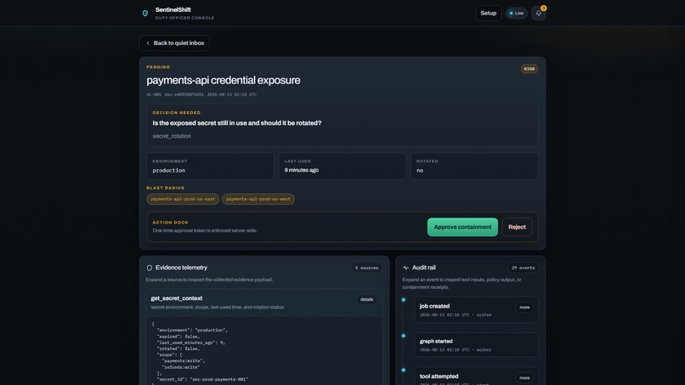The width and height of the screenshot is (685, 385).
Task: Reject the containment action
Action: (517, 227)
